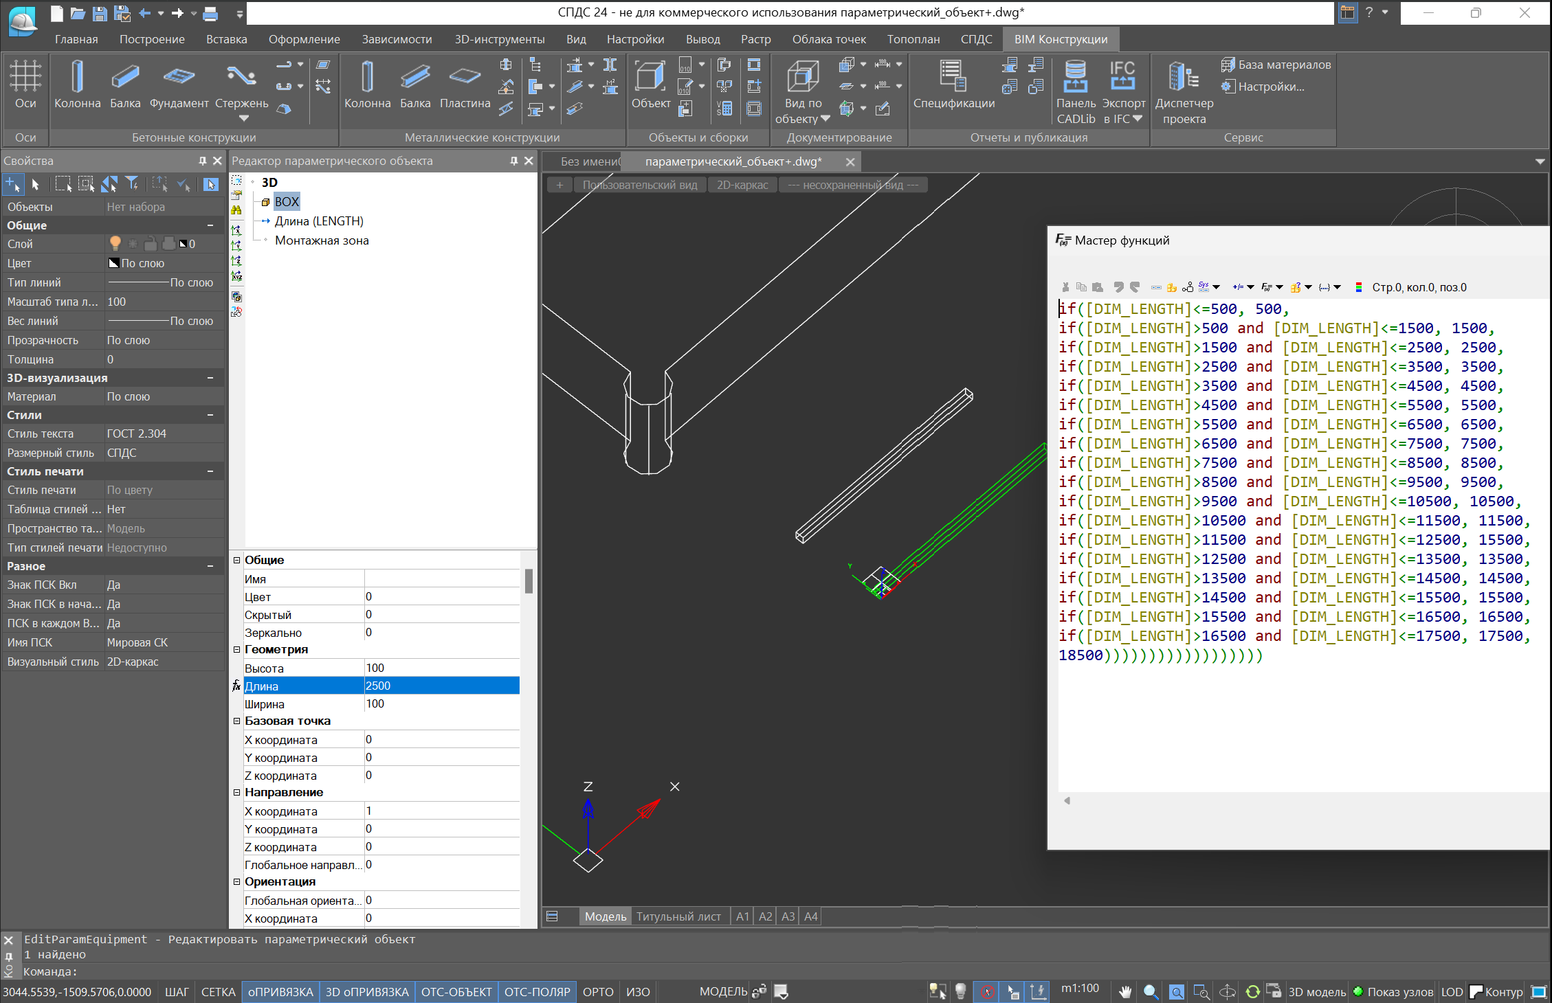1552x1003 pixels.
Task: Click the Высота value field 100
Action: (x=441, y=668)
